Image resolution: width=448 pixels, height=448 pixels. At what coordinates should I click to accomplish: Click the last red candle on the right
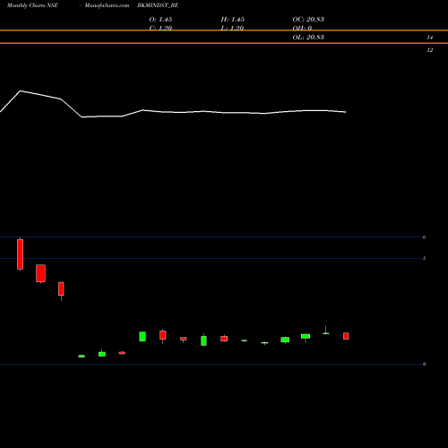tap(346, 336)
